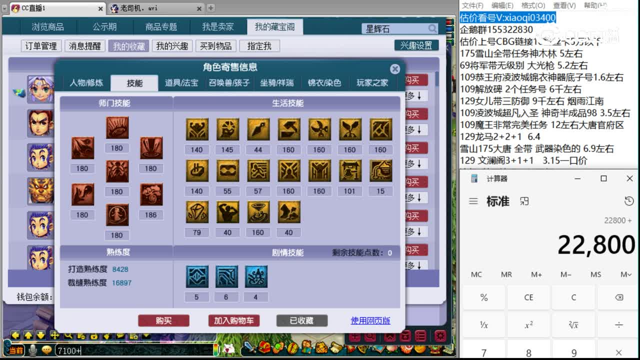Open the M∨ memory dropdown in the calculator
640x360 pixels.
tap(625, 274)
